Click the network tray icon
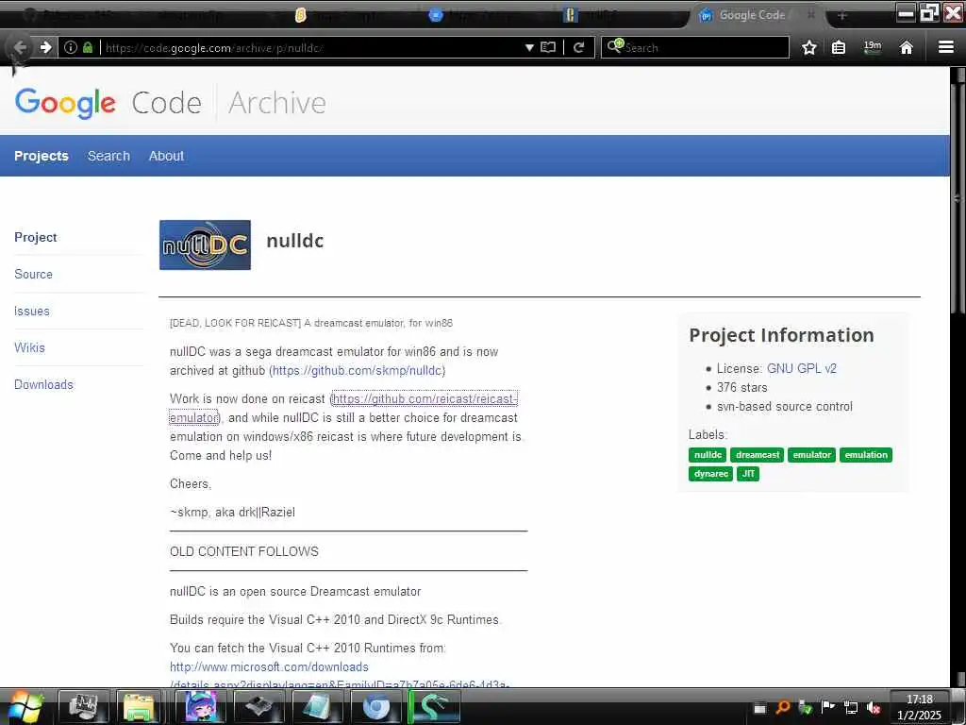 point(851,708)
